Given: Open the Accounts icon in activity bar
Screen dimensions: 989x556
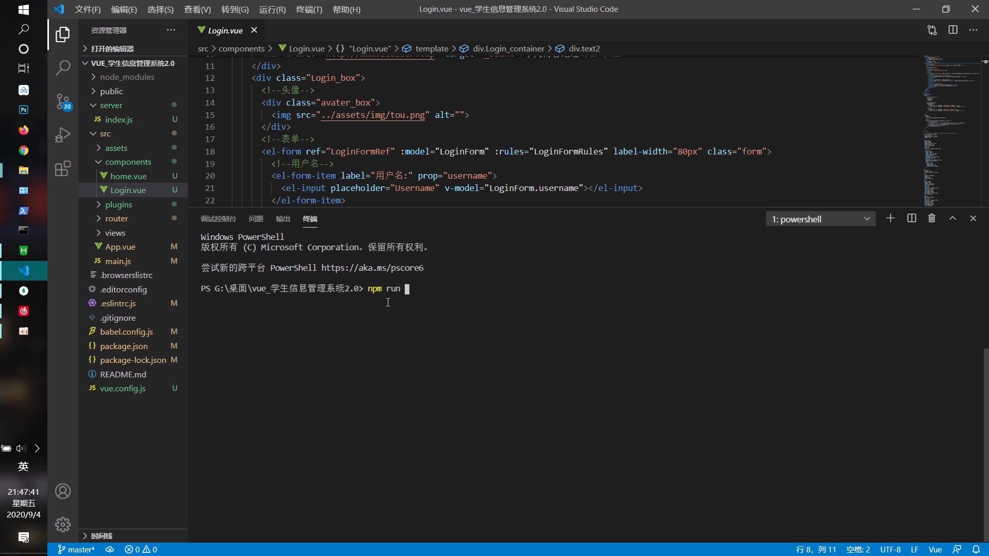Looking at the screenshot, I should pos(63,491).
